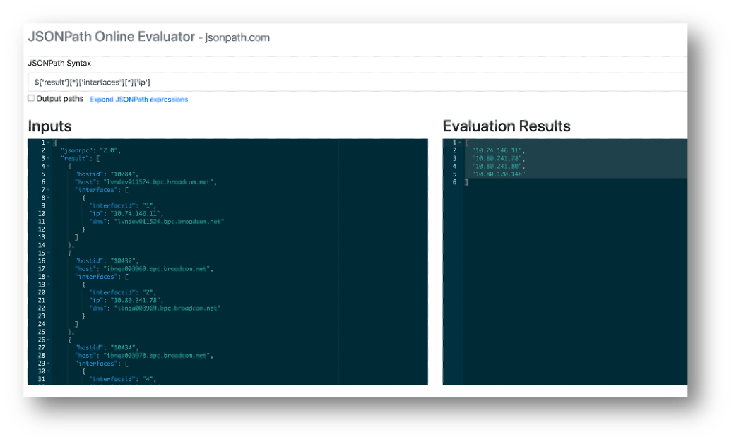
Task: Fold the "interfaces" array at line 29
Action: click(x=49, y=363)
